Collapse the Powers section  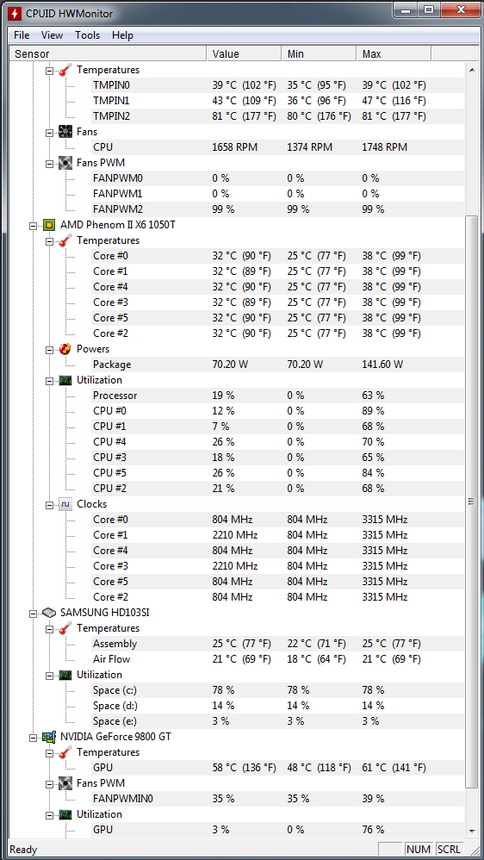[x=50, y=349]
